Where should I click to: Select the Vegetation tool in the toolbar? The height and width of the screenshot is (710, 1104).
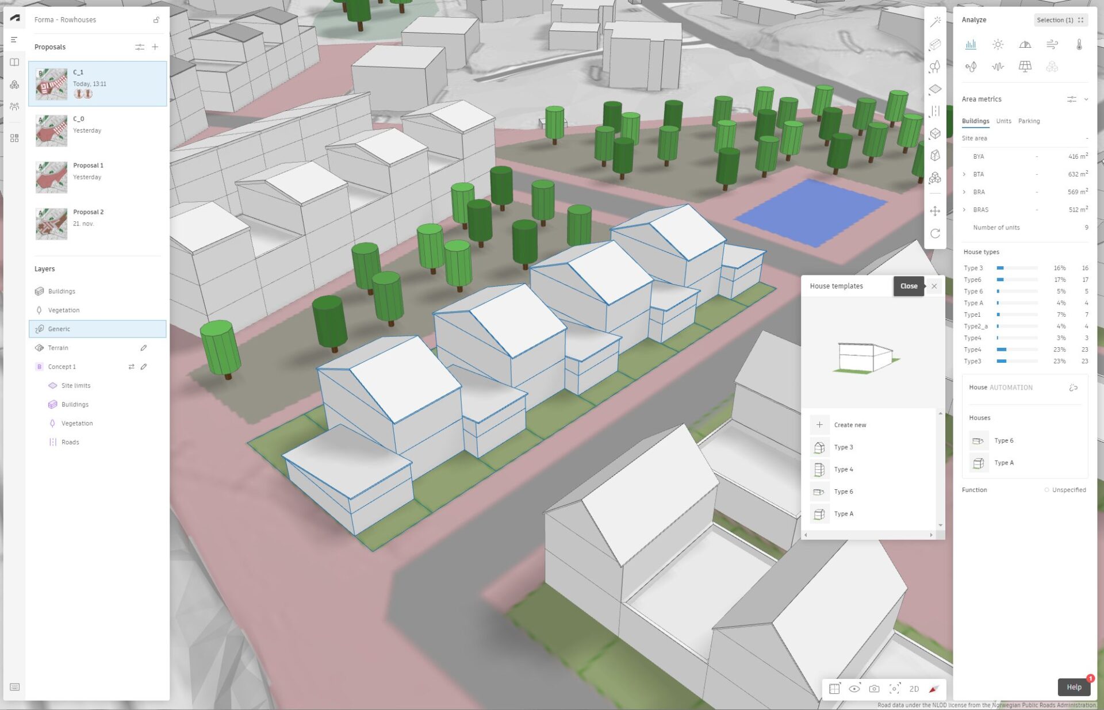tap(936, 67)
